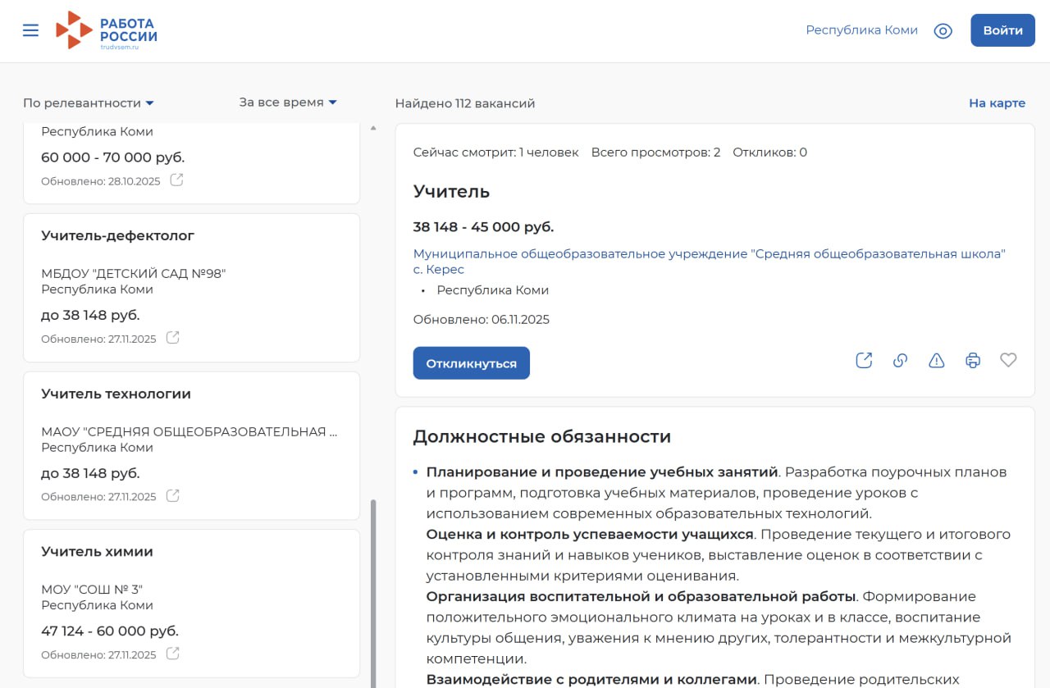Toggle the accessibility eye icon
This screenshot has height=688, width=1050.
(943, 31)
